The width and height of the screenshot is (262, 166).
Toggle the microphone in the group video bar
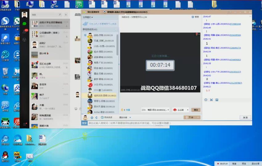92,117
